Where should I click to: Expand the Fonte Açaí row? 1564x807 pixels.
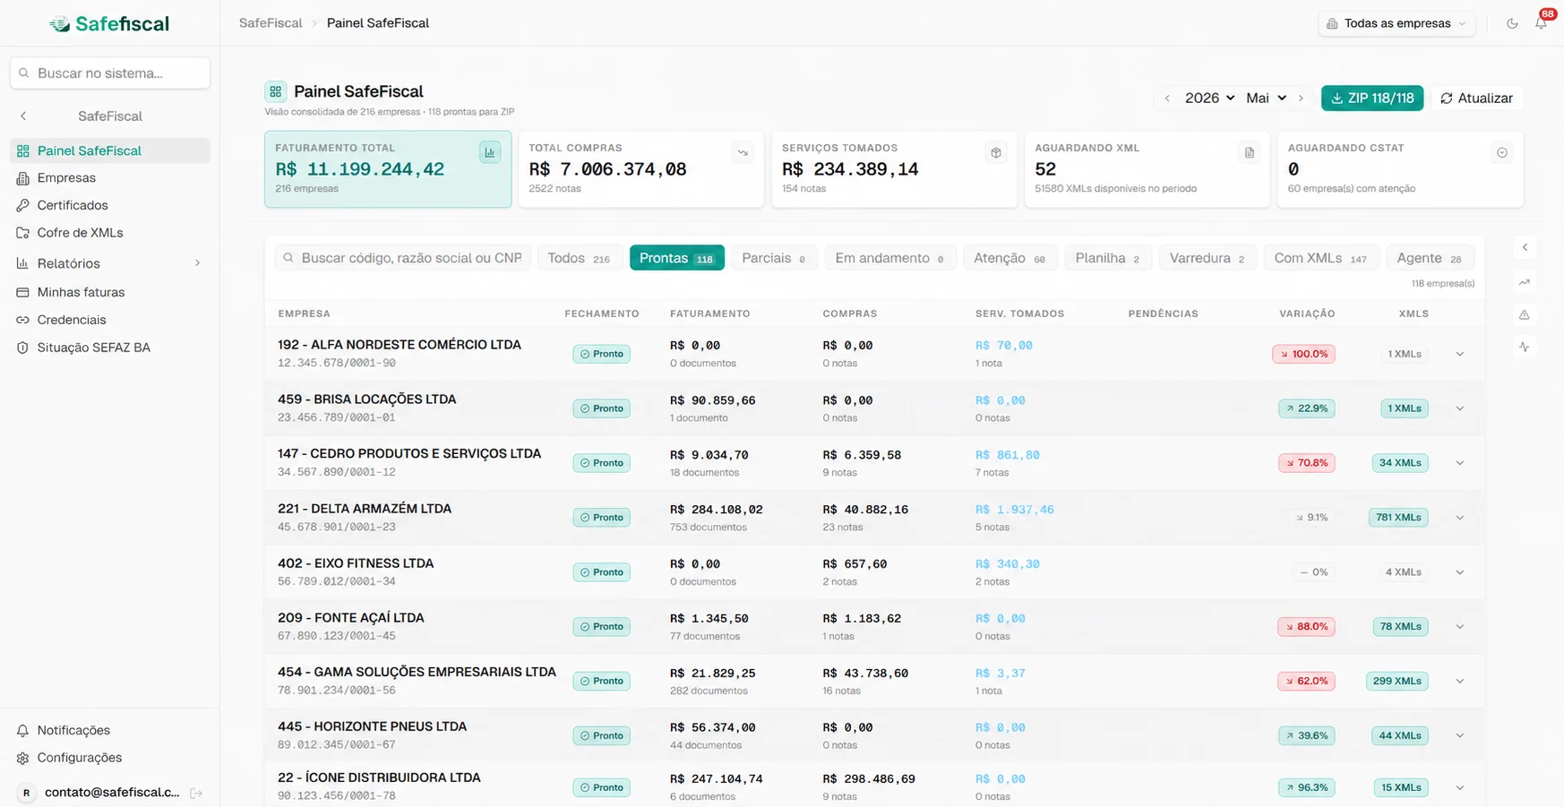[1460, 627]
